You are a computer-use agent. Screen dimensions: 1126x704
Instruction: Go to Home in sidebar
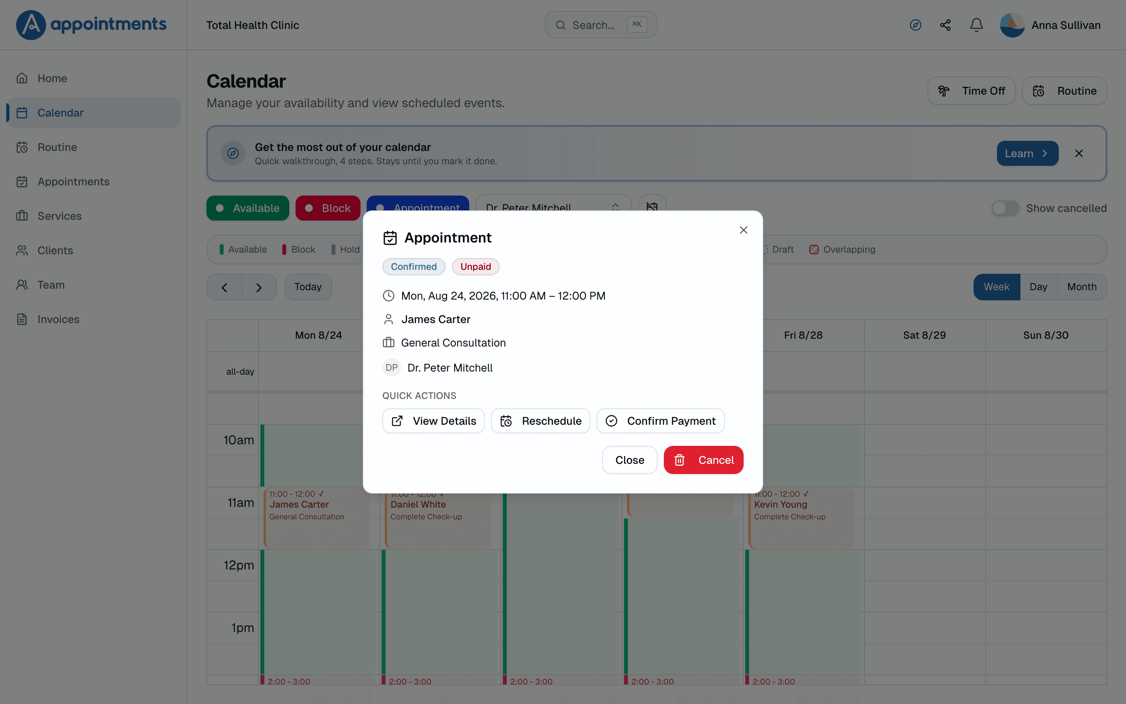pyautogui.click(x=93, y=78)
